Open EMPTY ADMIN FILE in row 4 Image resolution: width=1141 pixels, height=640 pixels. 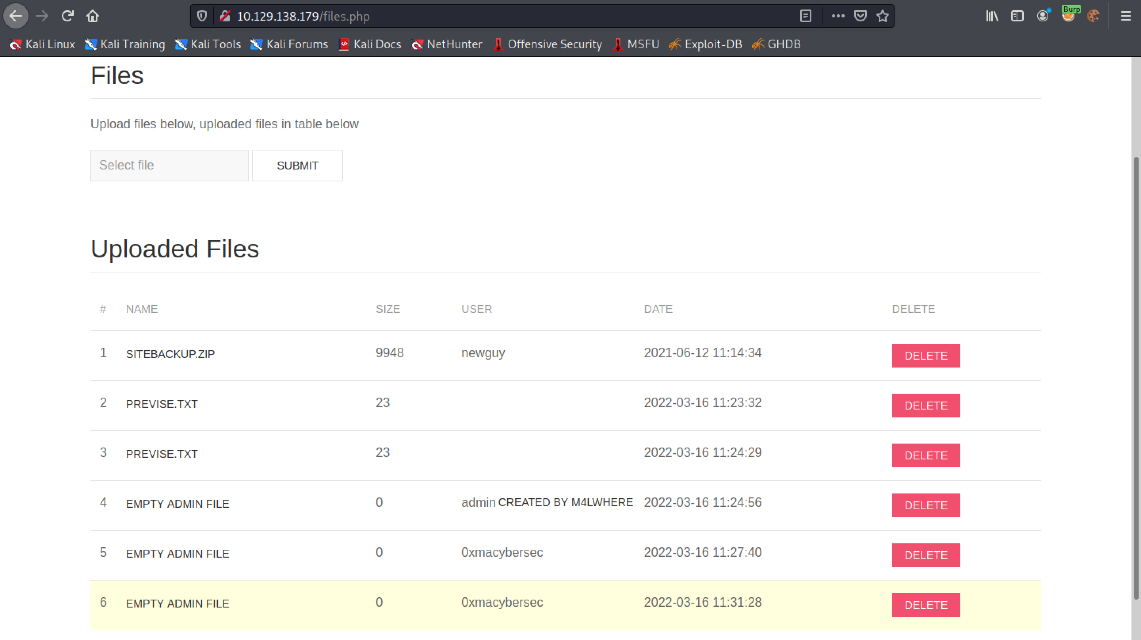point(177,504)
